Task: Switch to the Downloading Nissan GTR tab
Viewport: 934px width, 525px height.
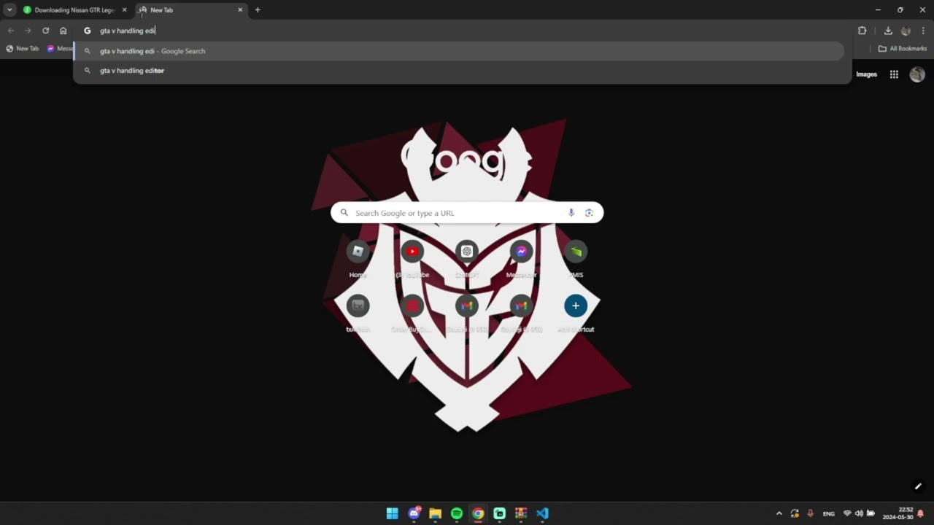Action: pos(75,10)
